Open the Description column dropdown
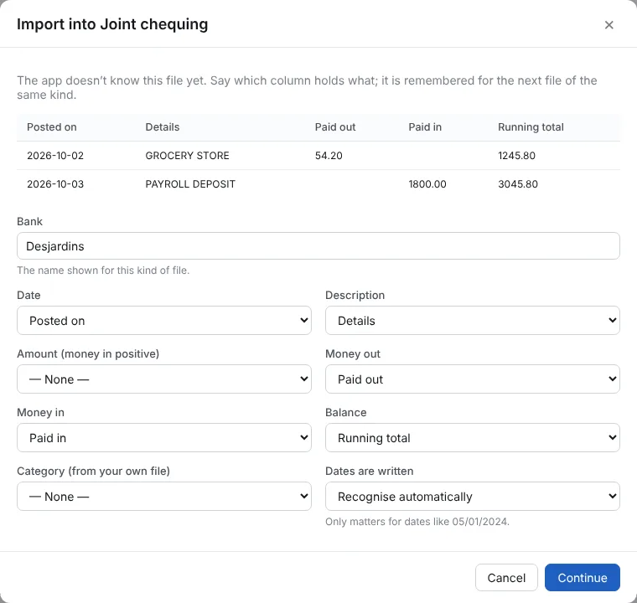637x603 pixels. tap(473, 321)
